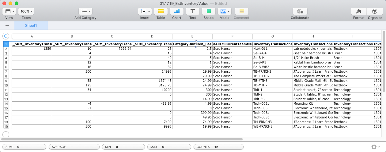Click the MAX quick-calculation pill
Screen dimensions: 386x152
point(169,147)
